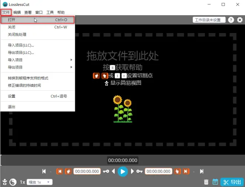Viewport: 245px width, 187px height.
Task: Click the cut start time input field
Action: coord(87,171)
